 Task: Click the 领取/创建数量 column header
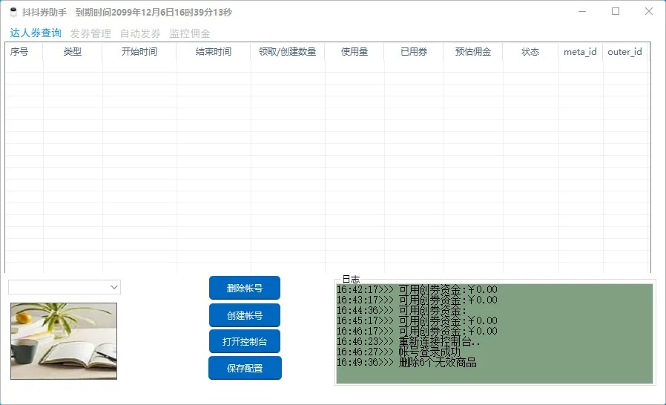point(288,52)
